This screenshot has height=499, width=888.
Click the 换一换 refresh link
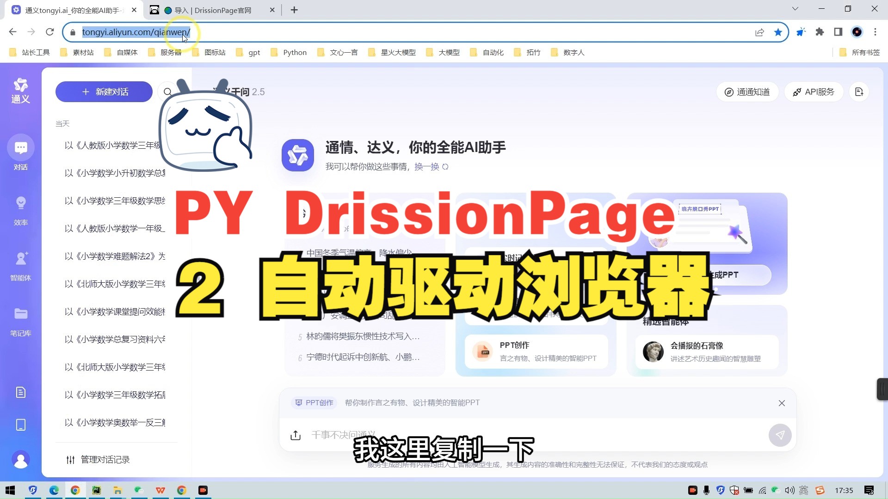click(426, 167)
